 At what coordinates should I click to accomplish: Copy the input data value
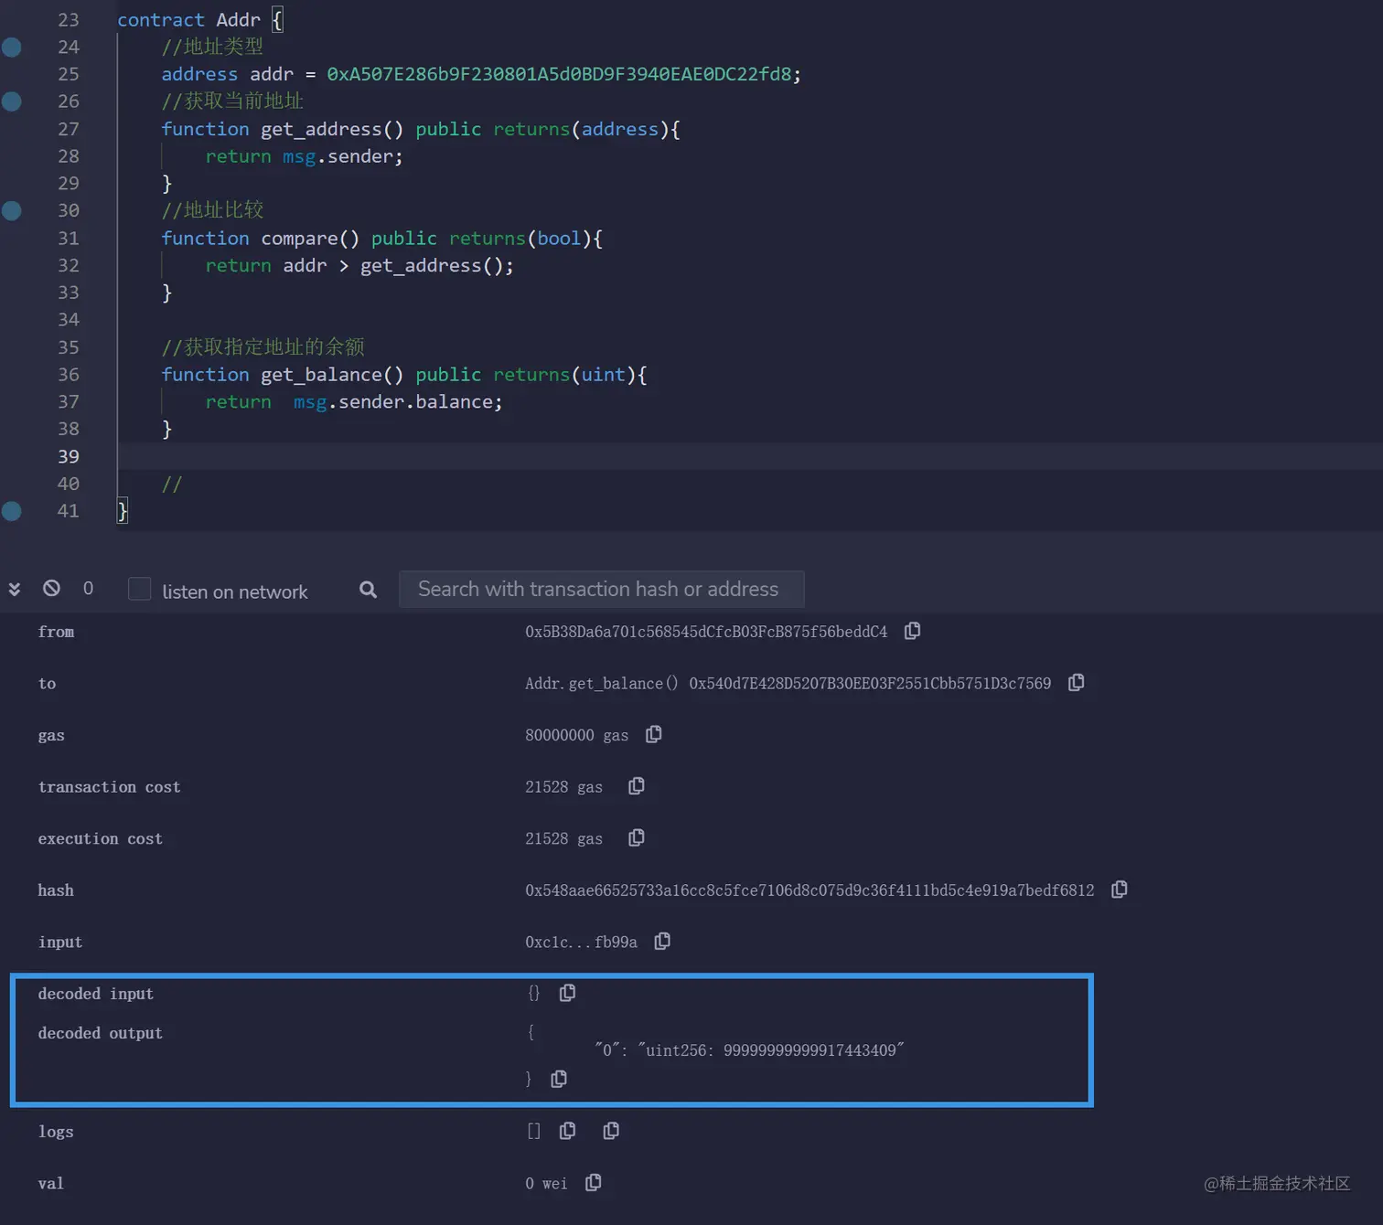pyautogui.click(x=663, y=941)
